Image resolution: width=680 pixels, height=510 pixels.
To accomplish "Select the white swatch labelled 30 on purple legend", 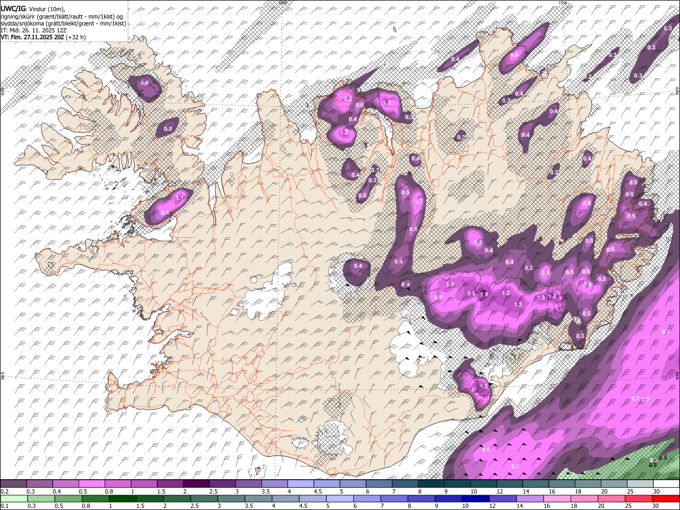I will coord(666,484).
